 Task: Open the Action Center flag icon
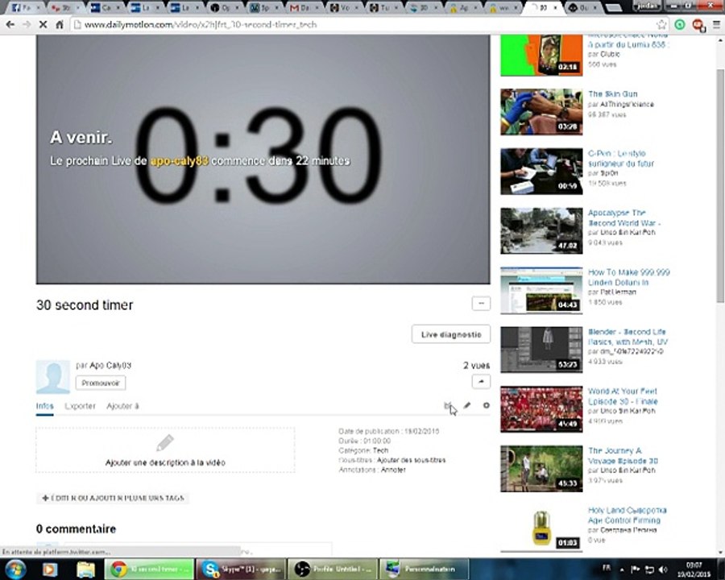point(636,570)
